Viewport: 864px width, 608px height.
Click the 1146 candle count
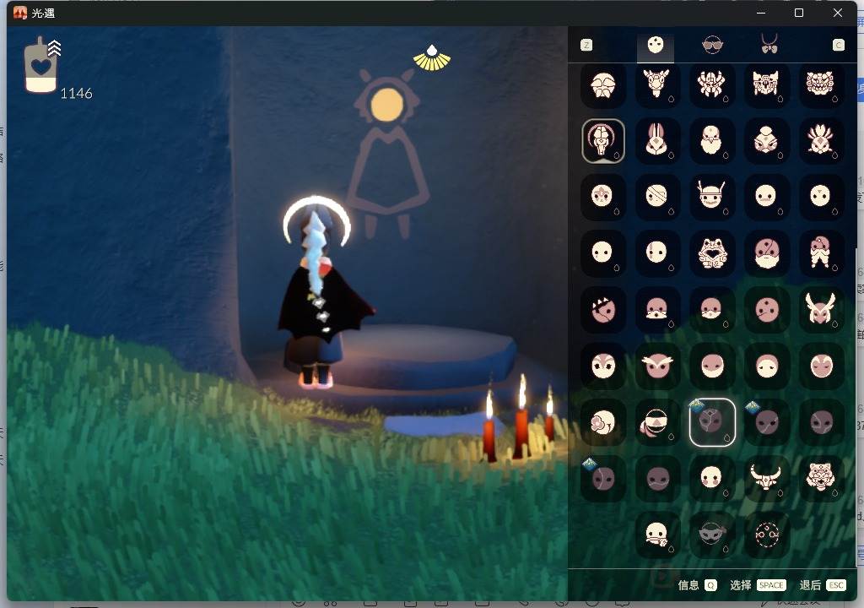click(x=76, y=93)
